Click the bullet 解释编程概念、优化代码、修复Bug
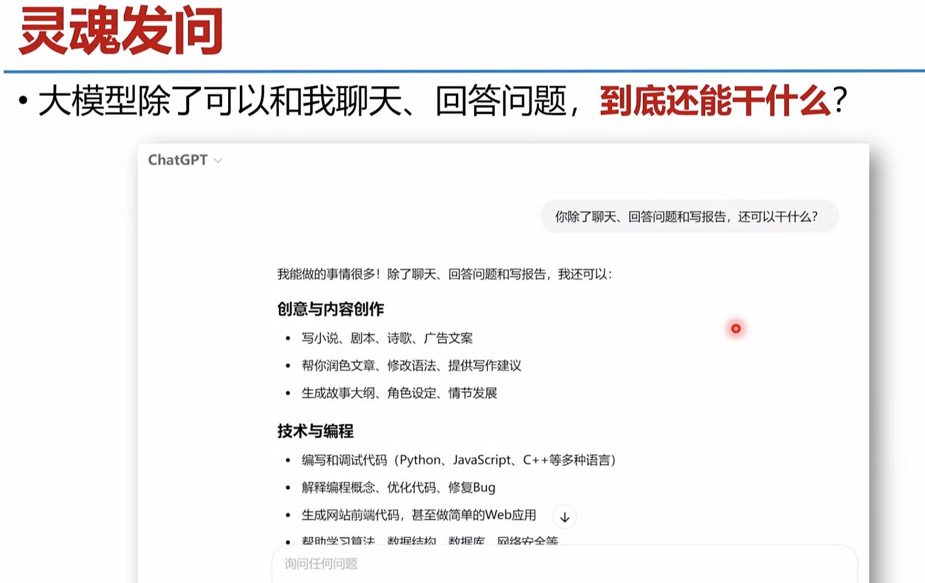925x583 pixels. 398,487
